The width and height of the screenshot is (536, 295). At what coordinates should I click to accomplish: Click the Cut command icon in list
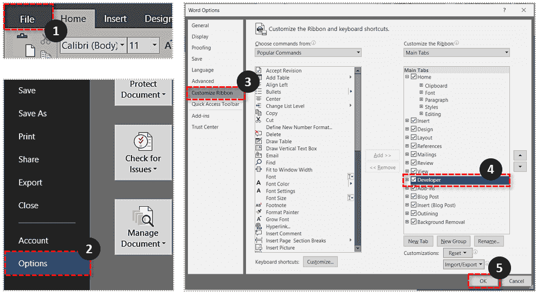[259, 120]
